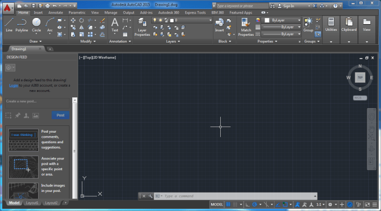
Task: Open the annotation scale 1:1 dropdown
Action: pyautogui.click(x=320, y=205)
